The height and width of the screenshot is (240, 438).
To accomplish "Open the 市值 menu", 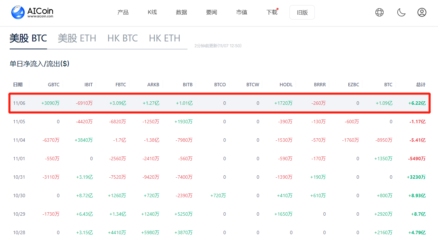I will [x=242, y=12].
